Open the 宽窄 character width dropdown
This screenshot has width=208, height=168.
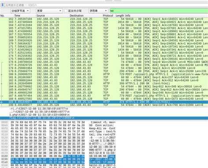click(x=49, y=11)
